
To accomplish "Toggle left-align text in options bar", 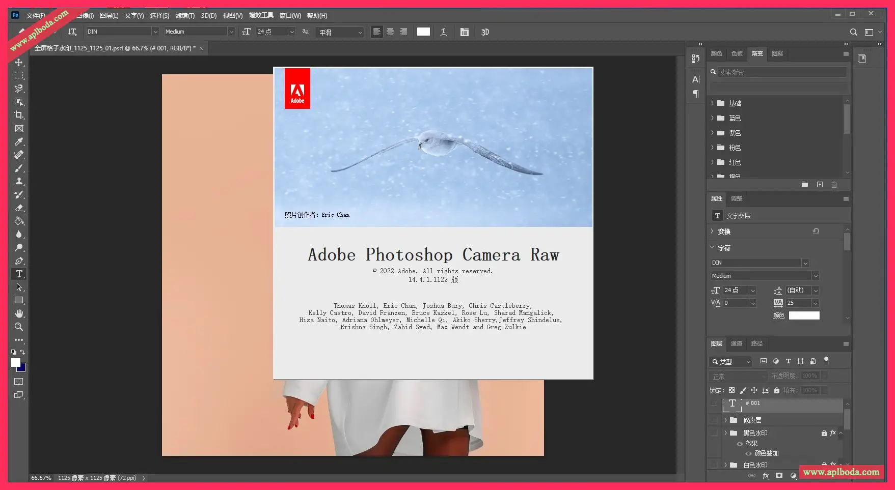I will (x=377, y=32).
